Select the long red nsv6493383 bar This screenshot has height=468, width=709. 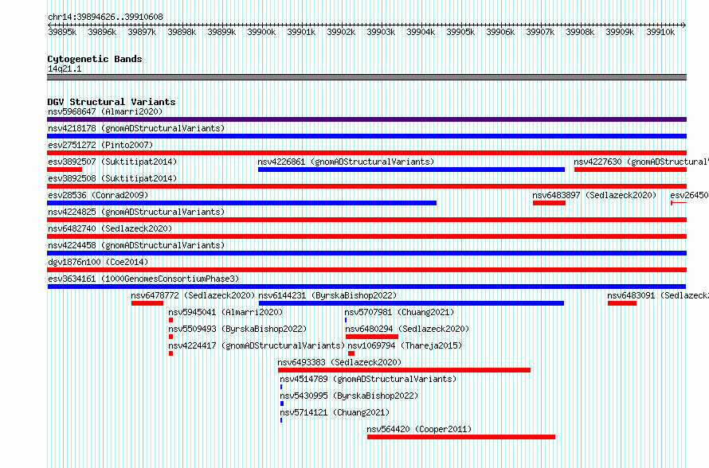click(404, 370)
